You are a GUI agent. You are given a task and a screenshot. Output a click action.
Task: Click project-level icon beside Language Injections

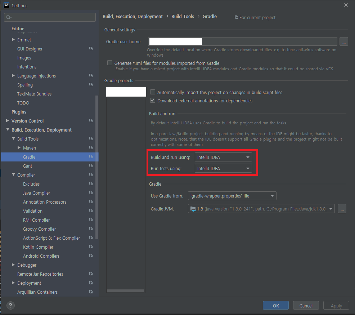[x=91, y=75]
